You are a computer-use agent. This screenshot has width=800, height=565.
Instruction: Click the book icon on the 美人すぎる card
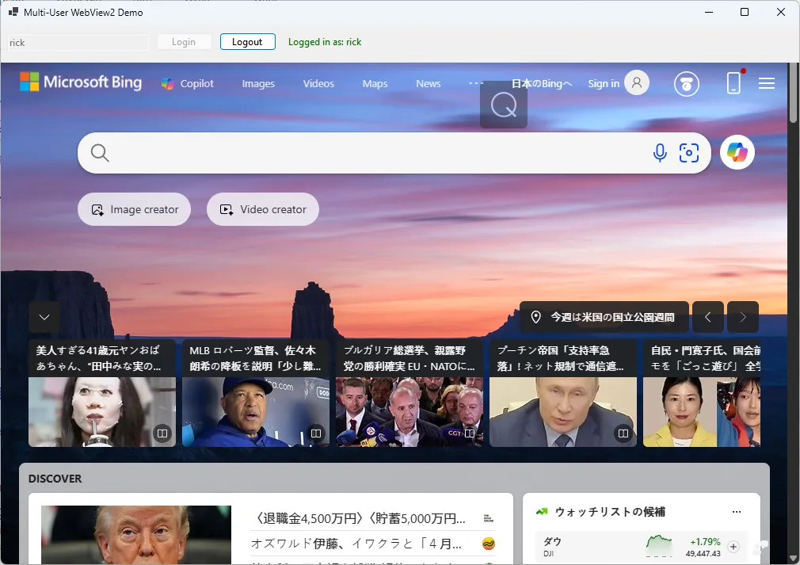162,433
